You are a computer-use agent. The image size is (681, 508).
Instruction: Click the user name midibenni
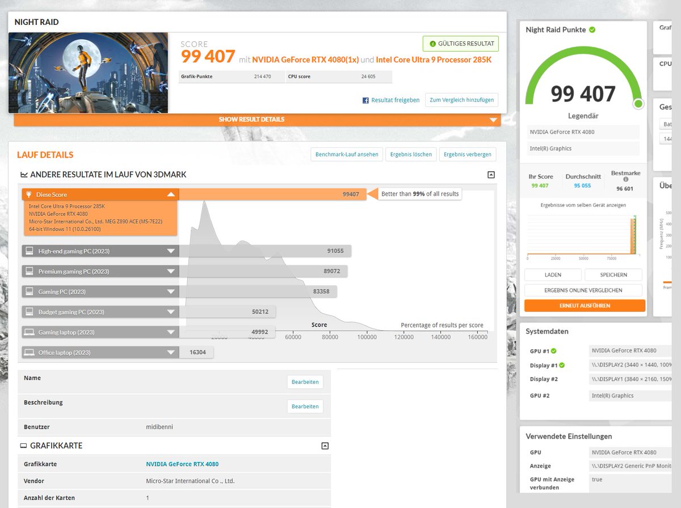click(159, 426)
